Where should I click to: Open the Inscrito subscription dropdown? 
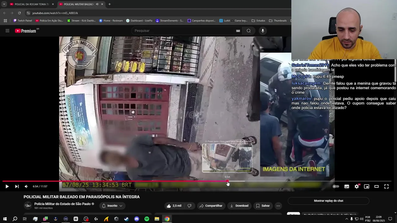[112, 206]
